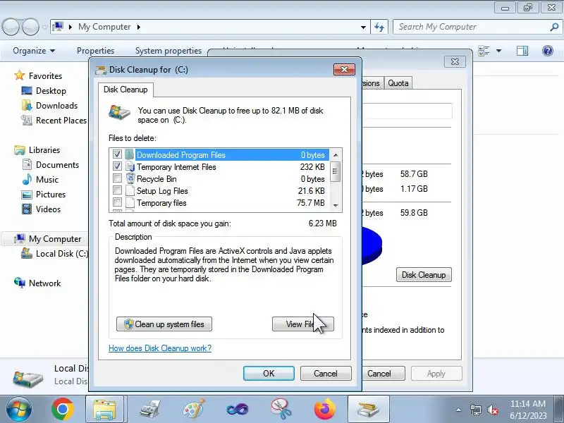The image size is (564, 423).
Task: Click the address bar history dropdown arrow
Action: 363,27
